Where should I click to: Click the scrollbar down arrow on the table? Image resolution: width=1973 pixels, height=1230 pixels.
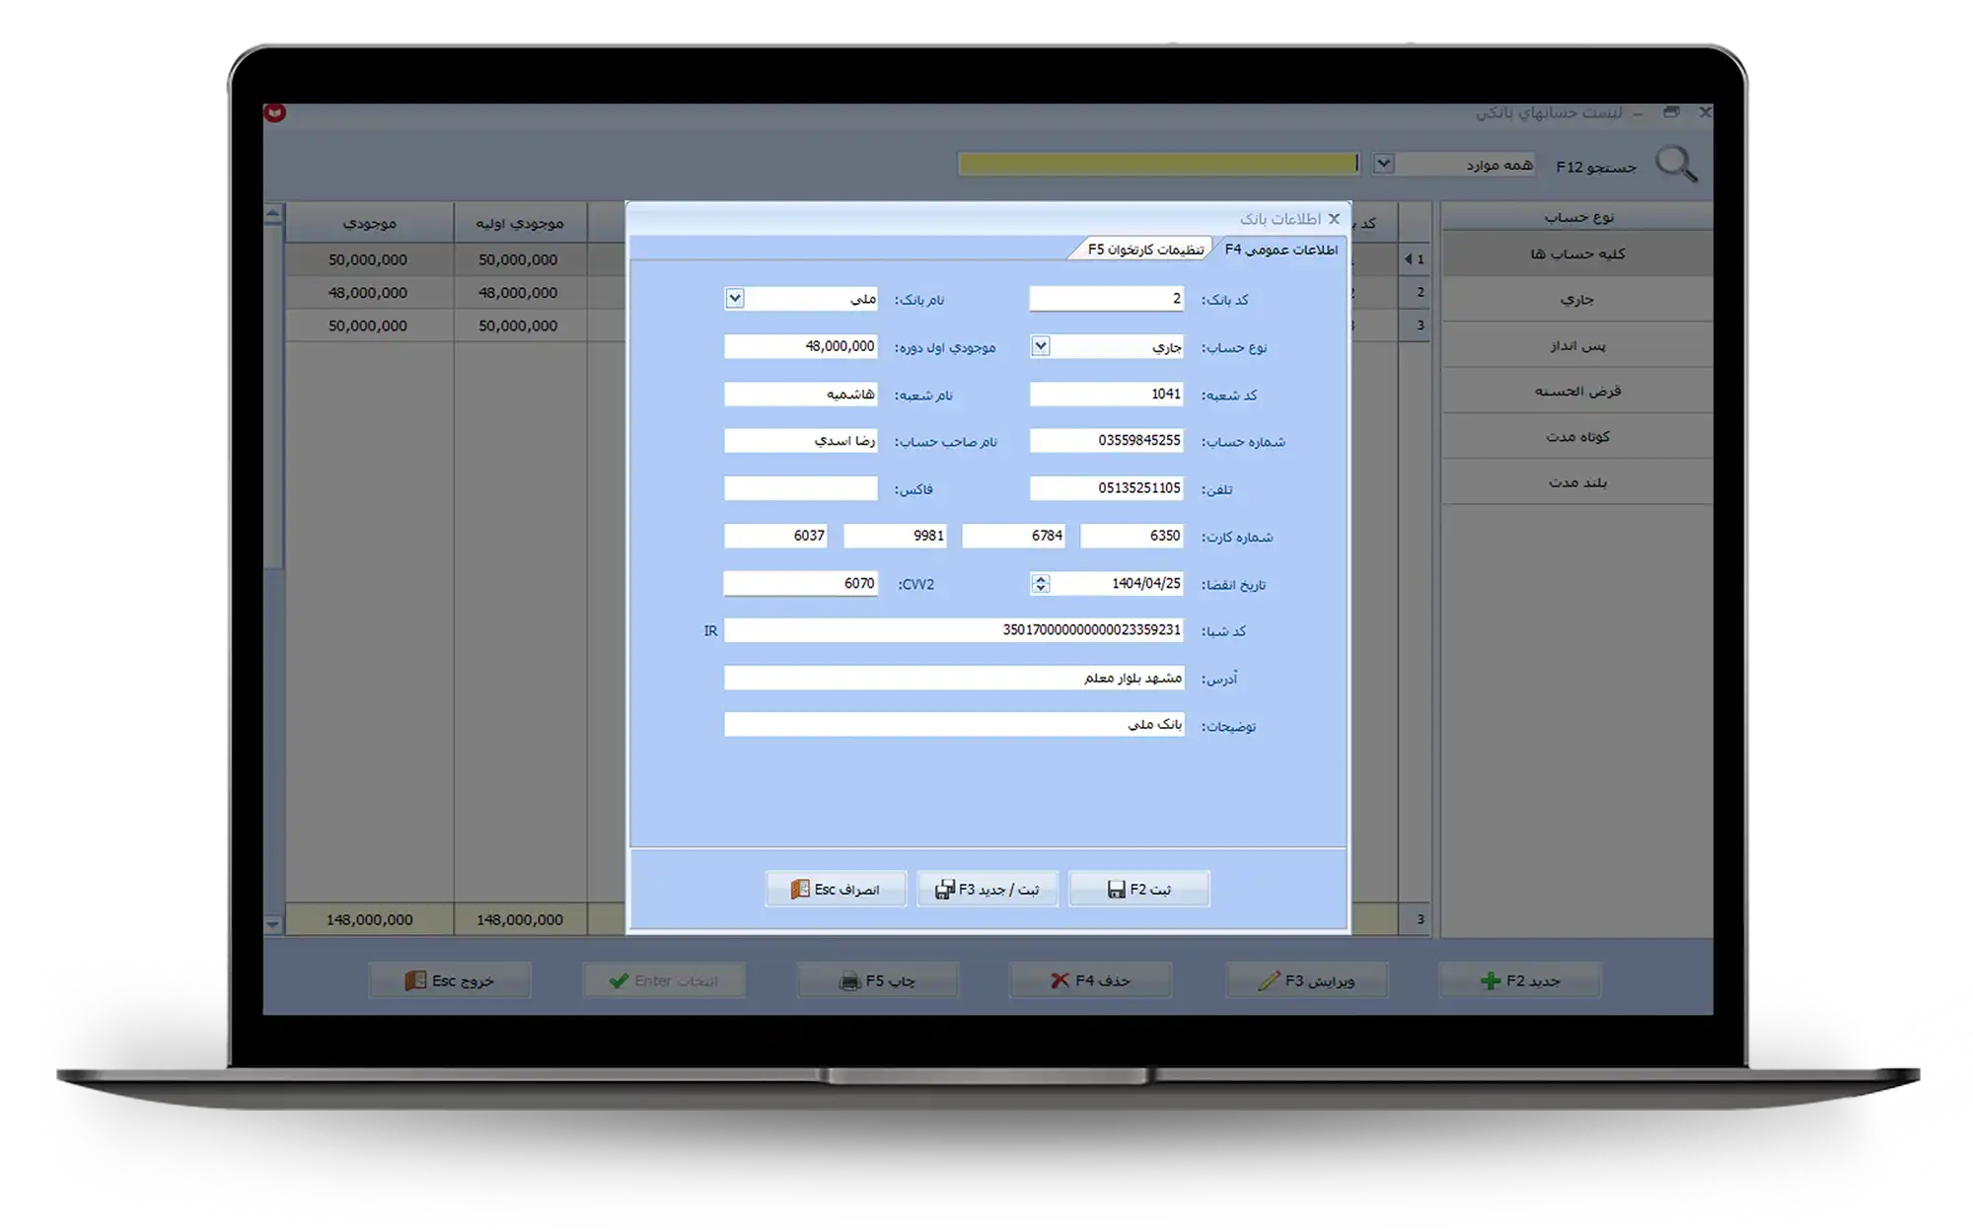(273, 924)
